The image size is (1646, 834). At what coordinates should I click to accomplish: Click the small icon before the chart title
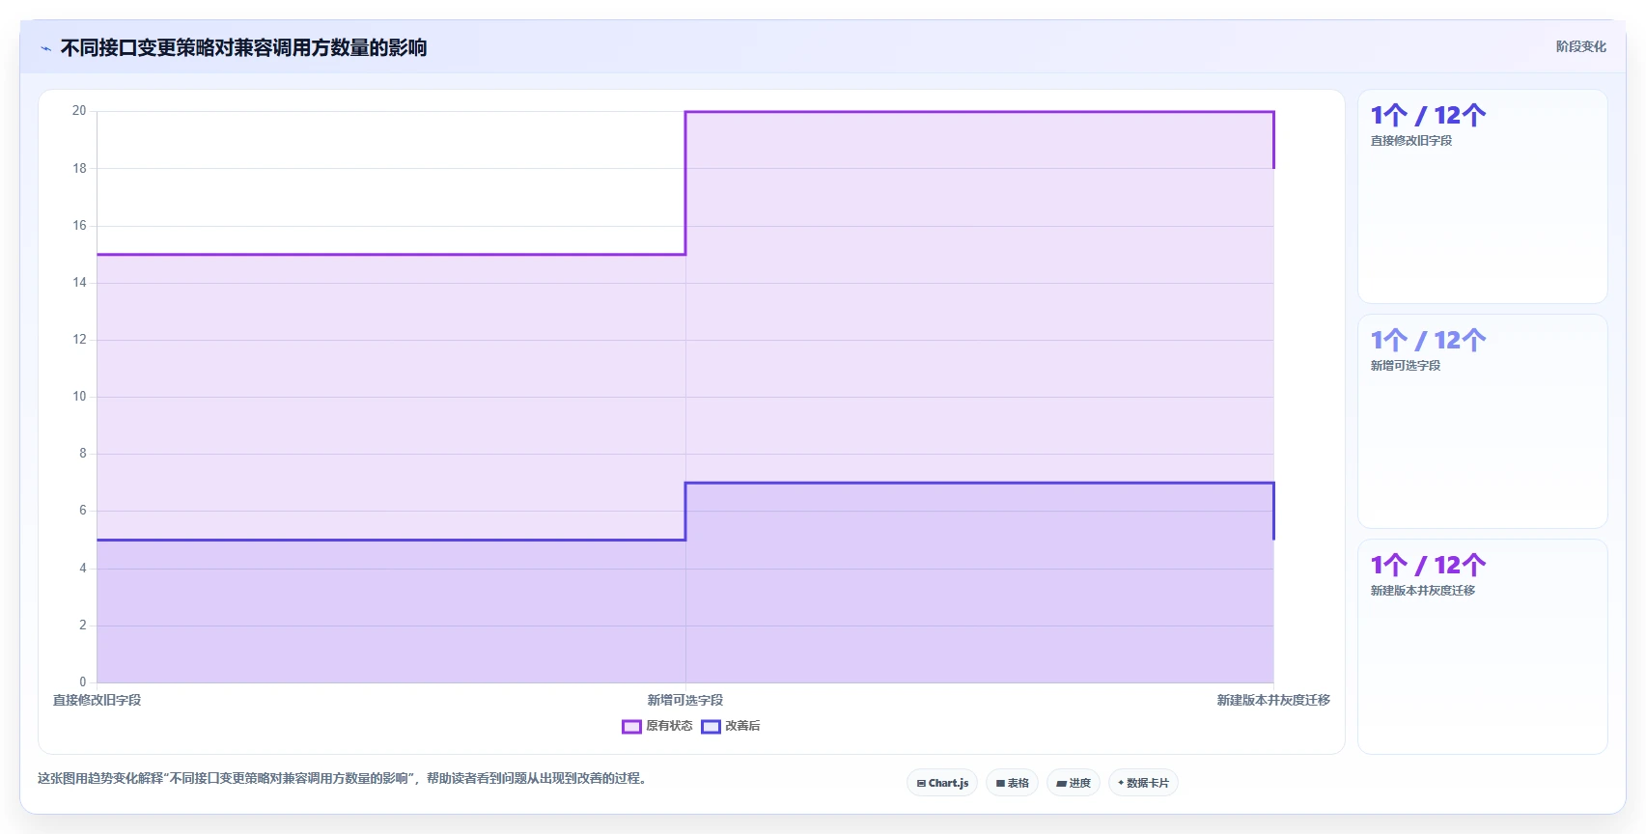(45, 48)
